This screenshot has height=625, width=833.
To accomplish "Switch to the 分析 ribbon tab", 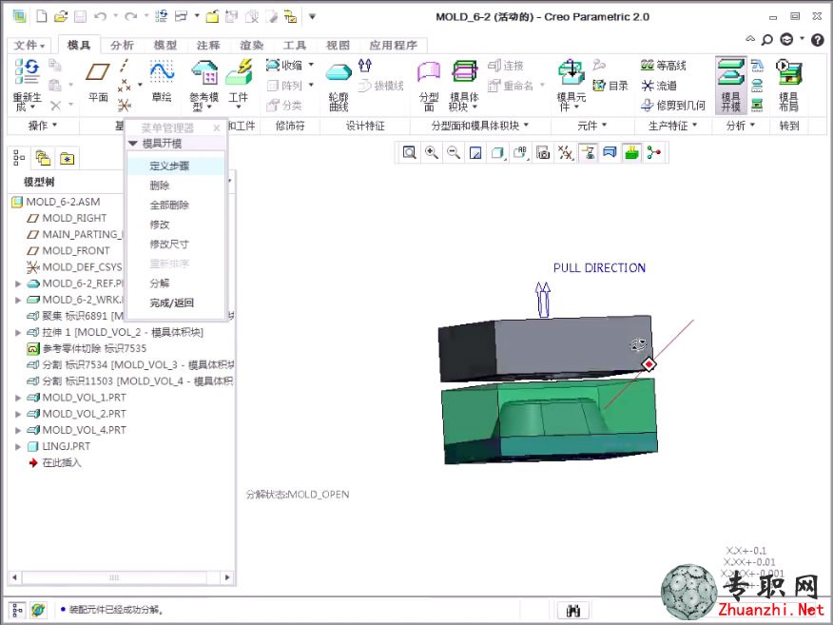I will click(x=122, y=45).
